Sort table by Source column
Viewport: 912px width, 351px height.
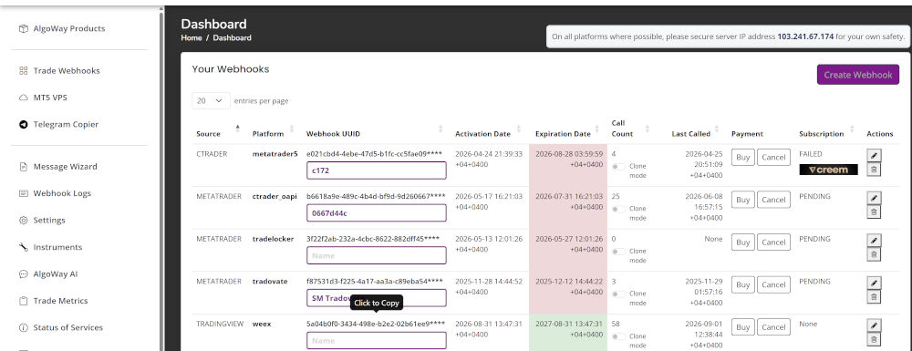pyautogui.click(x=218, y=134)
